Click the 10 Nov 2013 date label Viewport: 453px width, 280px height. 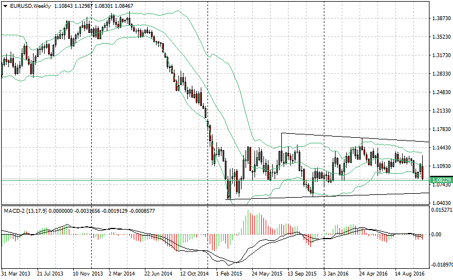click(88, 274)
